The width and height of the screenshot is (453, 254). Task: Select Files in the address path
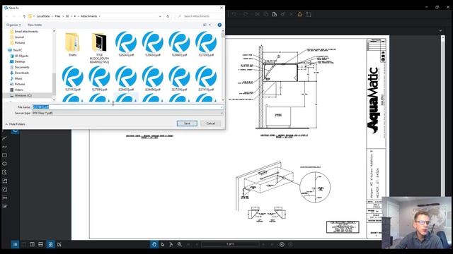pos(58,16)
